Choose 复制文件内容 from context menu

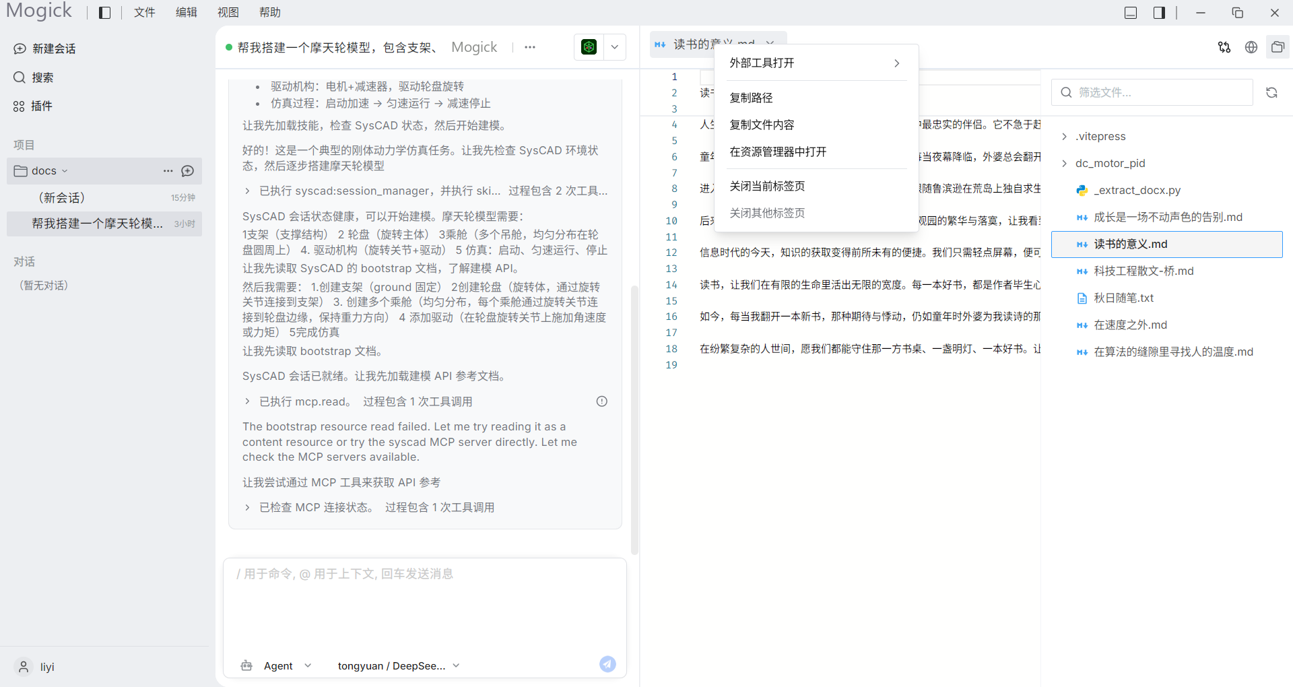816,125
